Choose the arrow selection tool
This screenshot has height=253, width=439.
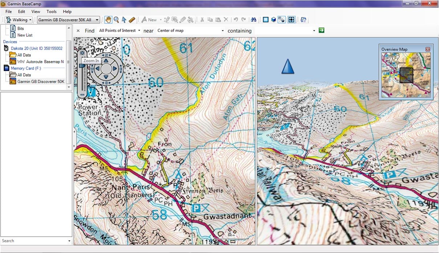[124, 20]
